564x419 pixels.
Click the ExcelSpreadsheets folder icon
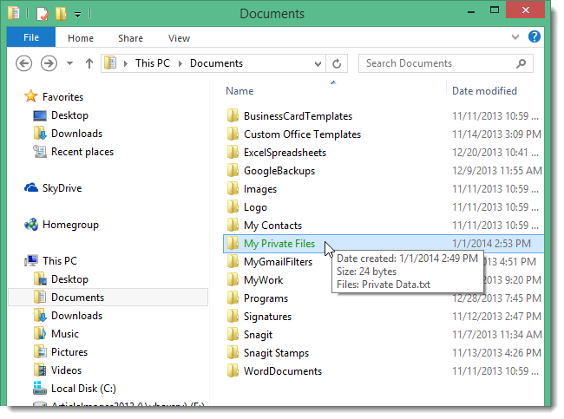[233, 153]
